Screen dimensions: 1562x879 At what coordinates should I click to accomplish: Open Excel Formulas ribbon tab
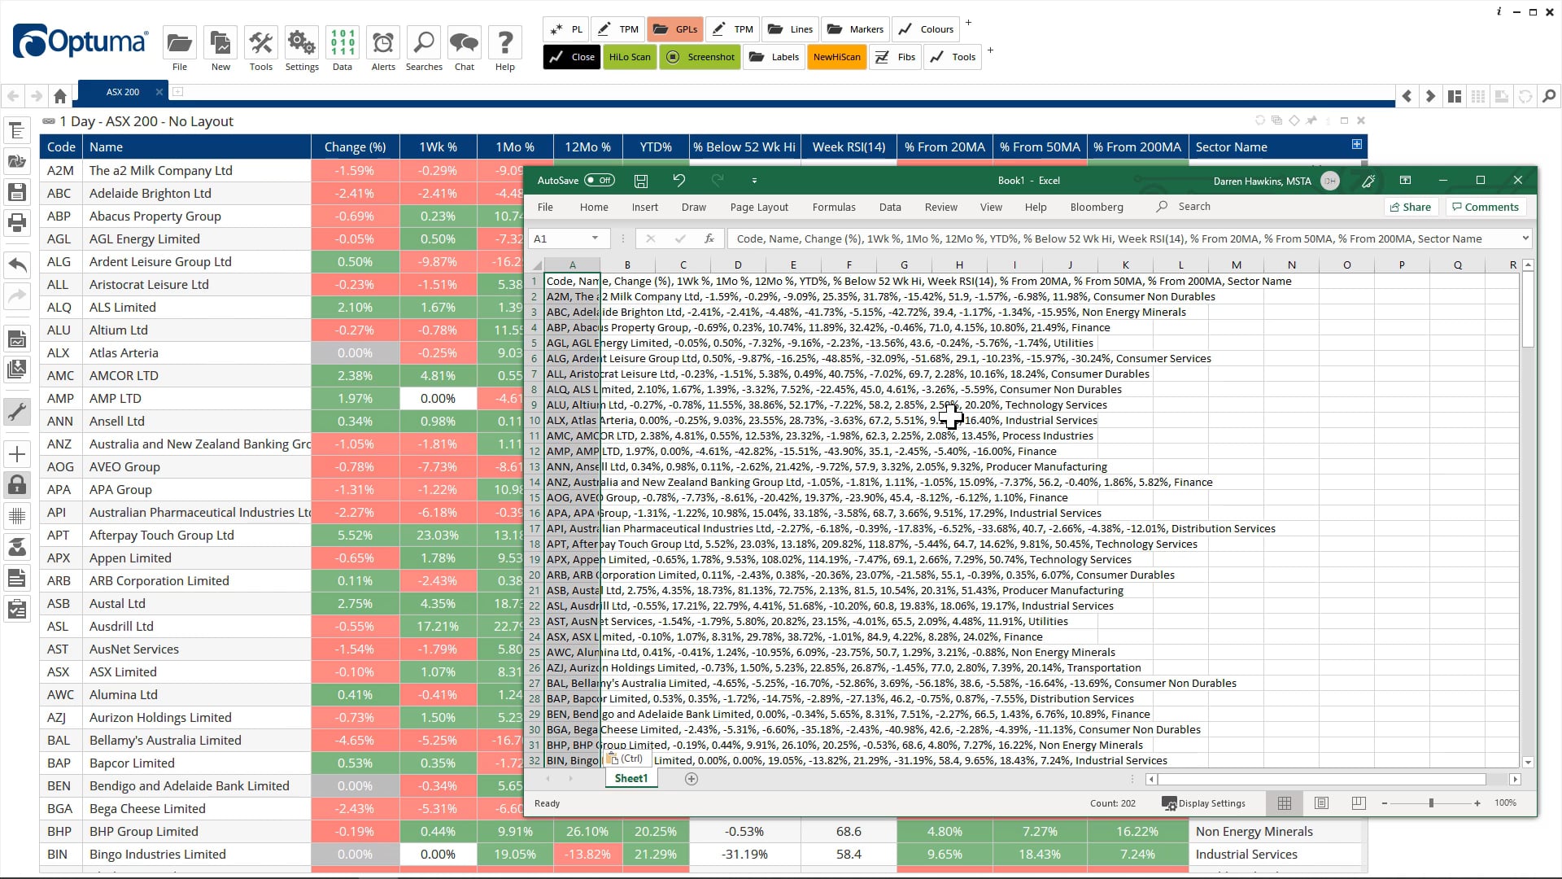[x=834, y=207]
